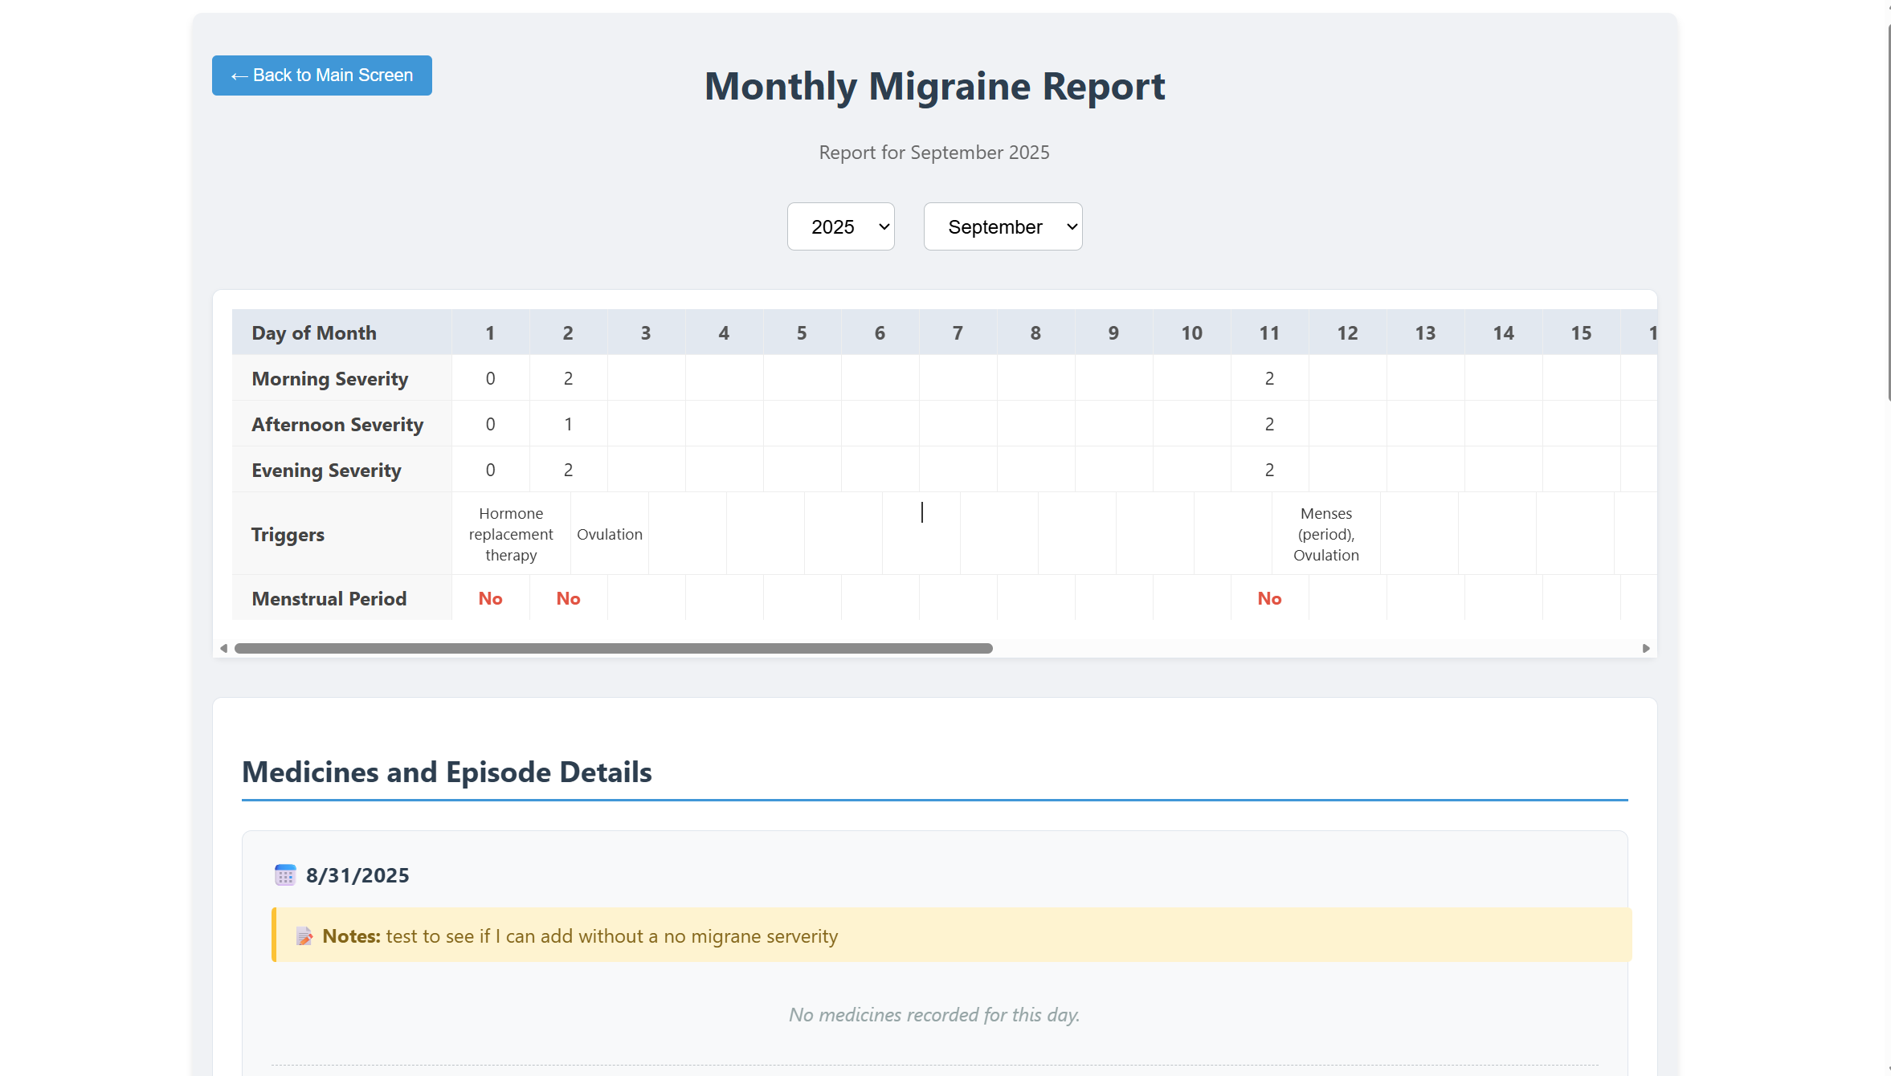Image resolution: width=1891 pixels, height=1076 pixels.
Task: Click column header 11 in the report table
Action: tap(1269, 332)
